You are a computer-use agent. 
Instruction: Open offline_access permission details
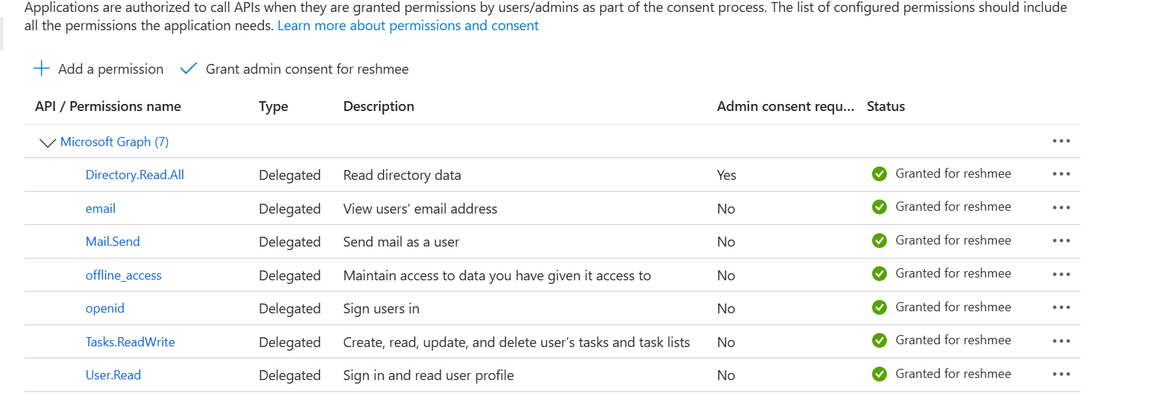pyautogui.click(x=124, y=275)
